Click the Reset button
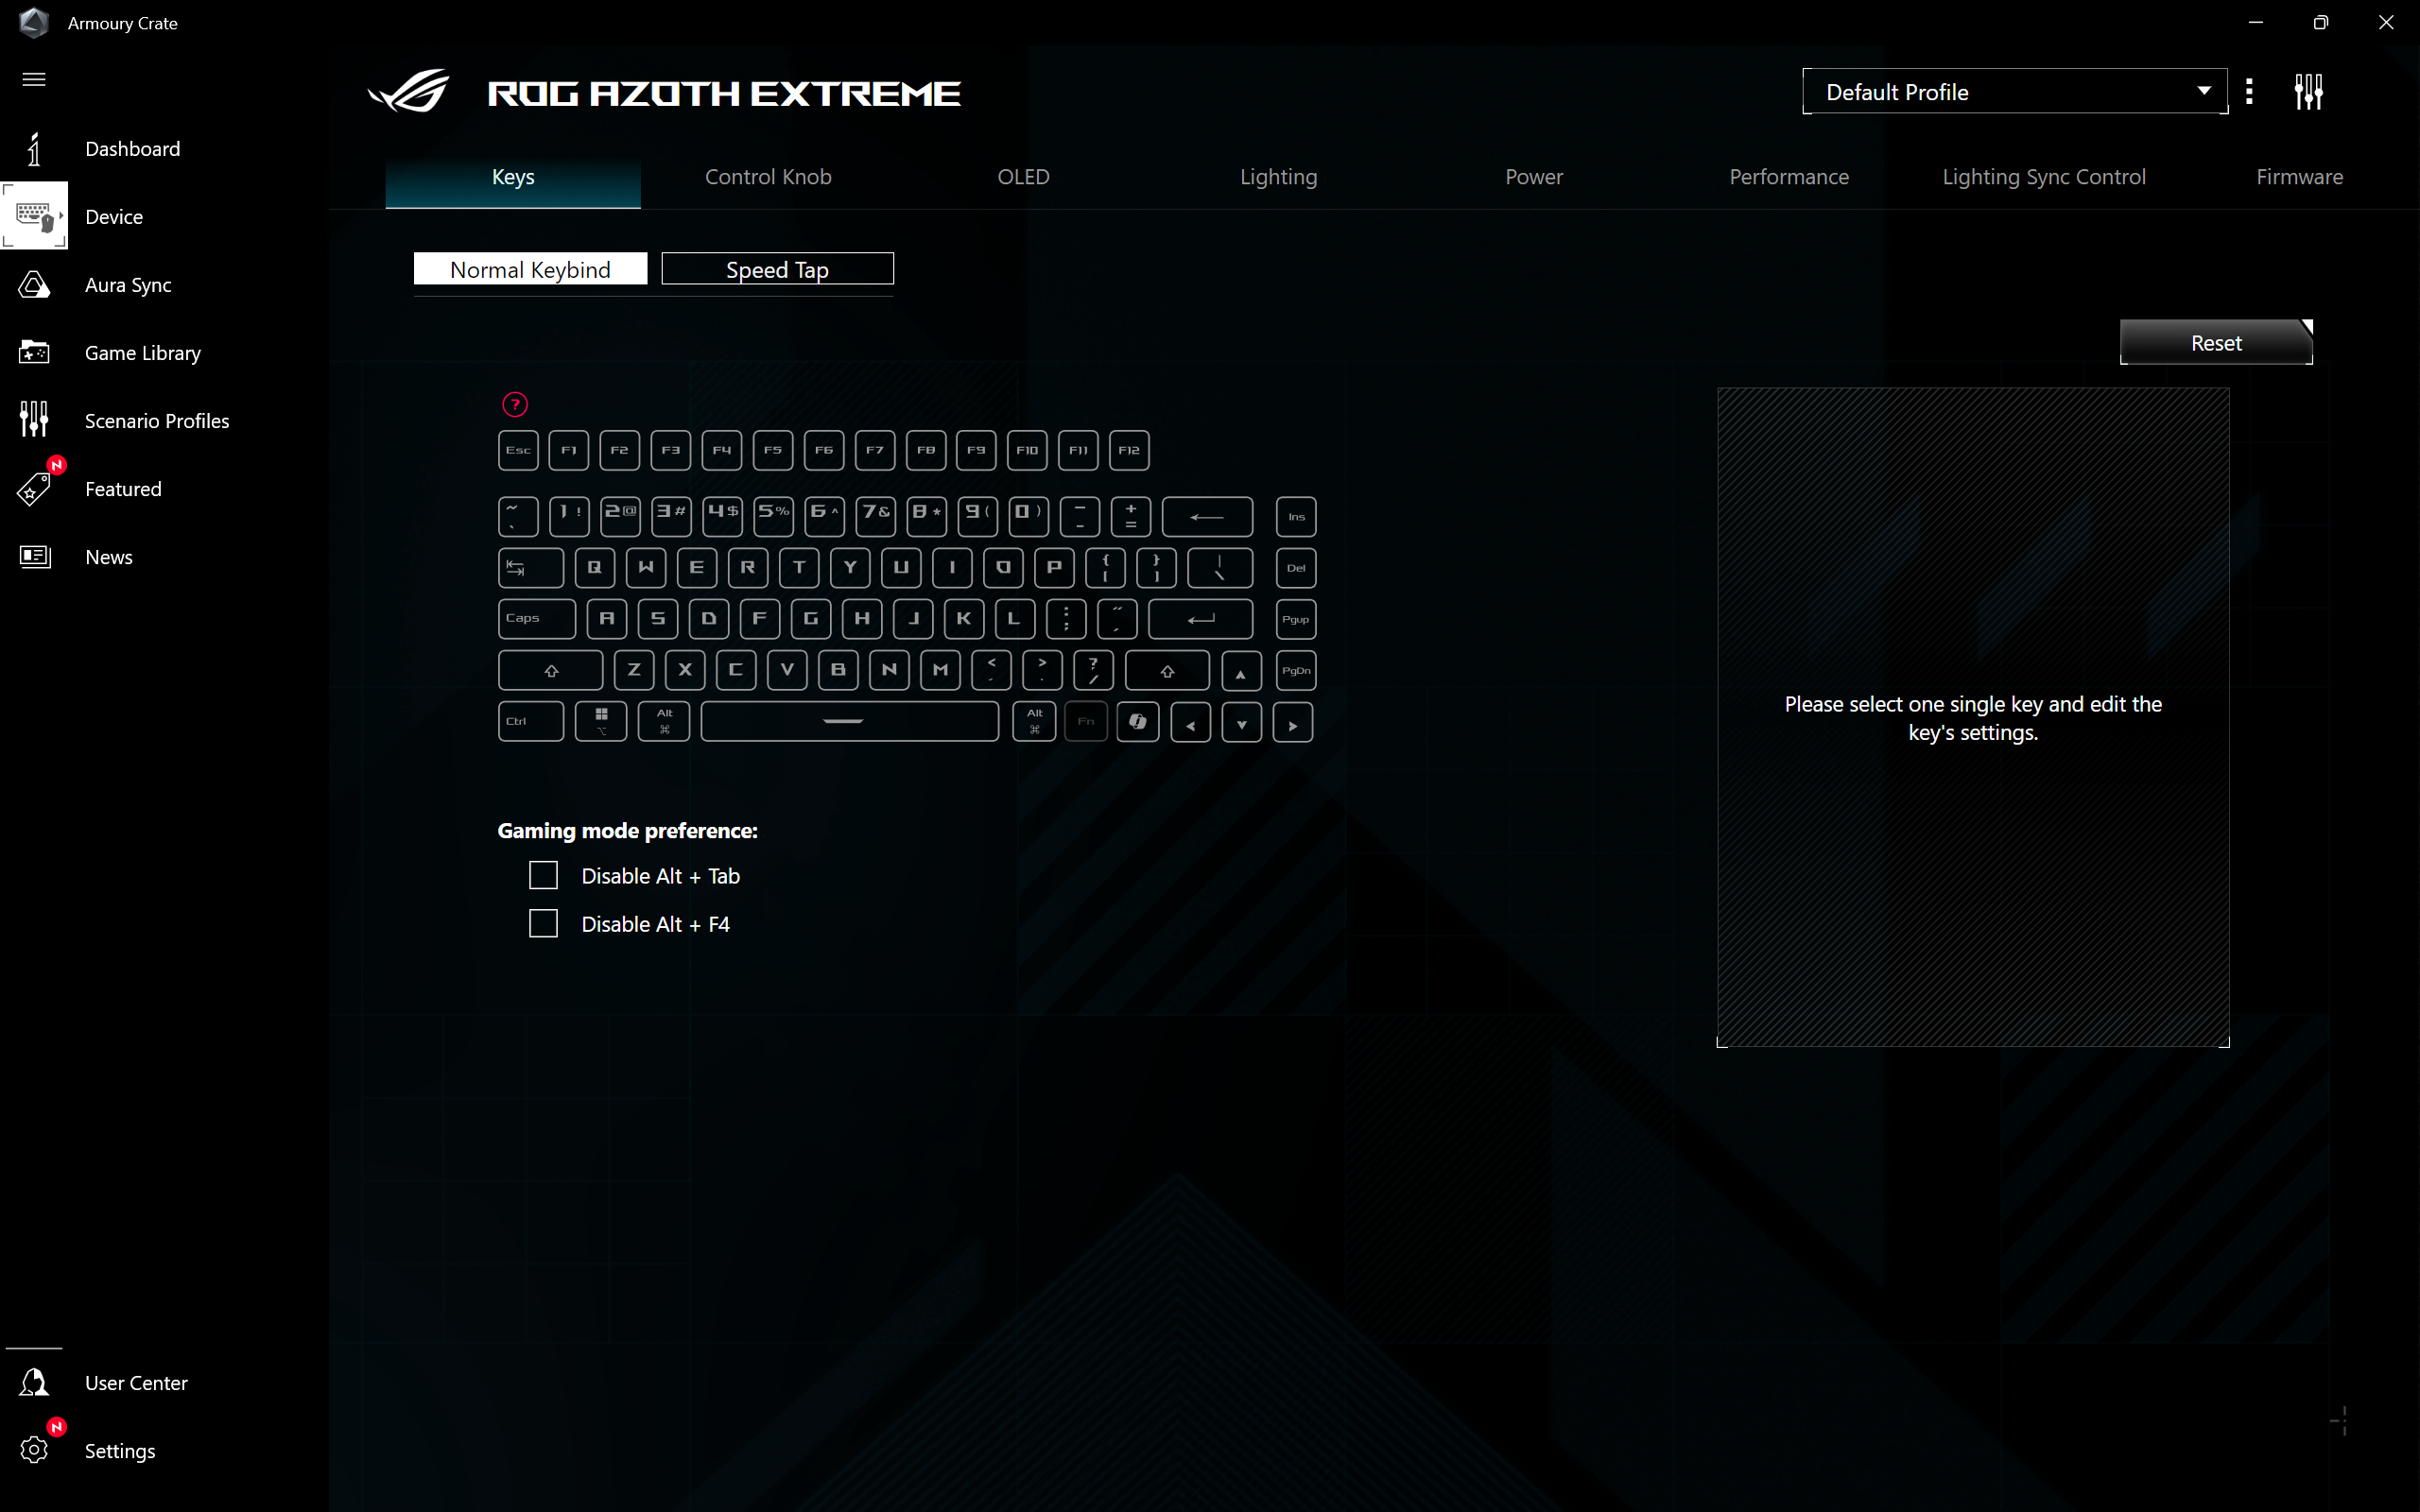2420x1512 pixels. [2215, 343]
